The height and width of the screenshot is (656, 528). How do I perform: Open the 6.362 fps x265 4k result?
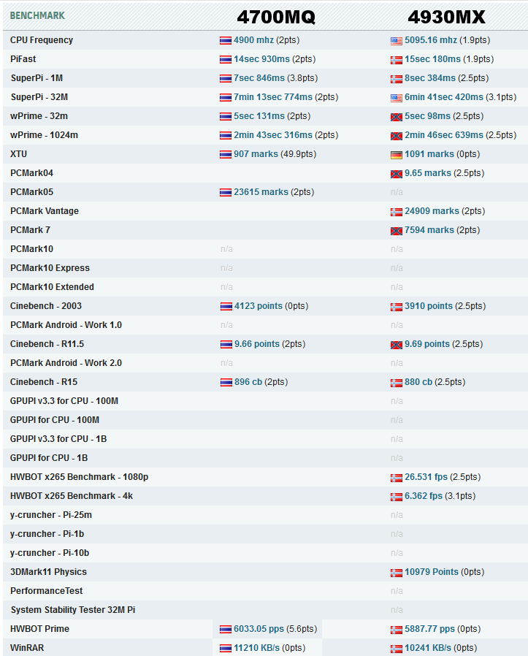424,496
